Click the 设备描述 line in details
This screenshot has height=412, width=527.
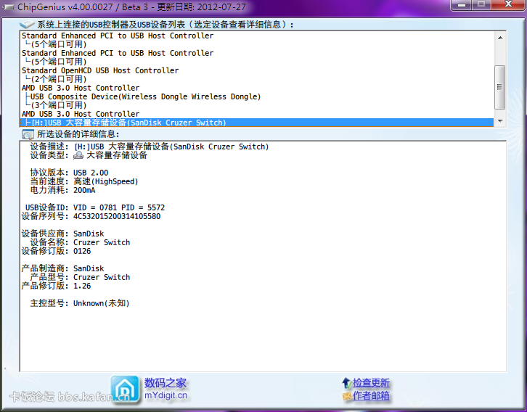[x=150, y=147]
